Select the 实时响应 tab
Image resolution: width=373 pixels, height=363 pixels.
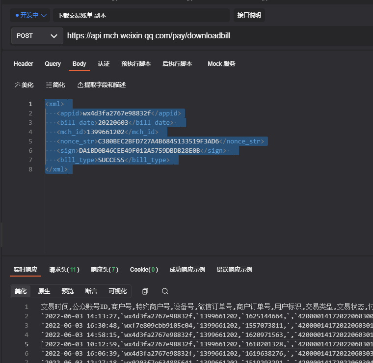coord(26,270)
